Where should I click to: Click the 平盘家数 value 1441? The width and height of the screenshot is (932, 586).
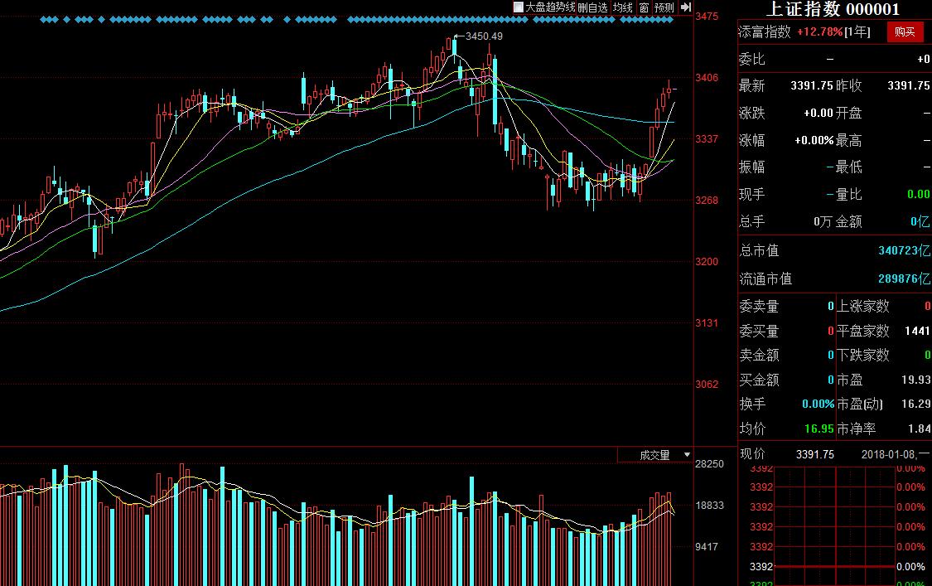916,331
